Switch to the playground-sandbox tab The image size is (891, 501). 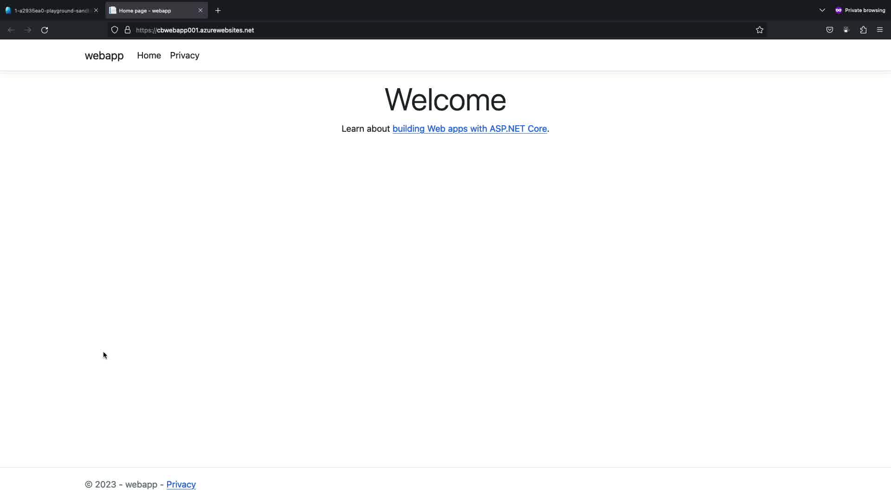(x=49, y=10)
